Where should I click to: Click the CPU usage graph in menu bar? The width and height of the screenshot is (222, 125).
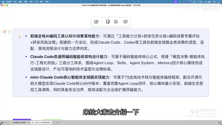[x=186, y=2]
